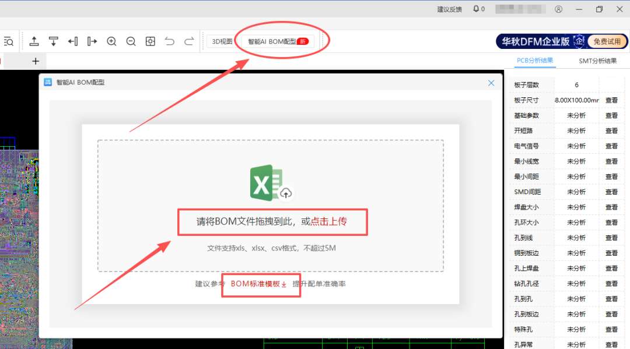Click 查看 for 基础参数
This screenshot has width=630, height=349.
tap(611, 115)
